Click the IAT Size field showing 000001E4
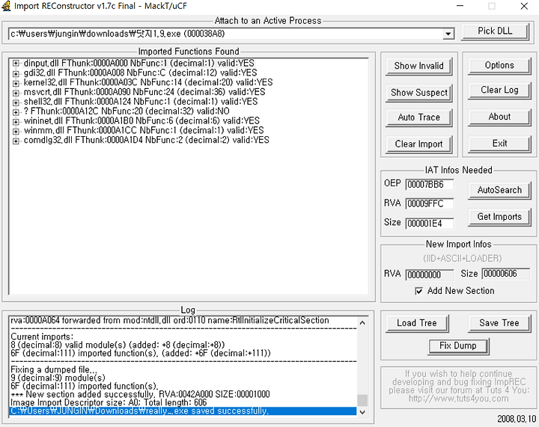The width and height of the screenshot is (539, 427). [430, 224]
